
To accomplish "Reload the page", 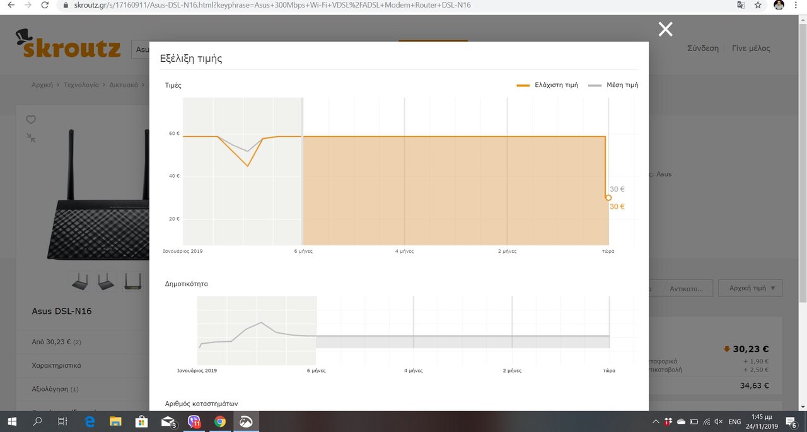I will click(45, 5).
